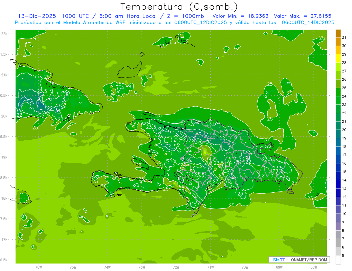Click the brown-orange swatch above 31
This screenshot has height=271, width=352.
coord(338,33)
